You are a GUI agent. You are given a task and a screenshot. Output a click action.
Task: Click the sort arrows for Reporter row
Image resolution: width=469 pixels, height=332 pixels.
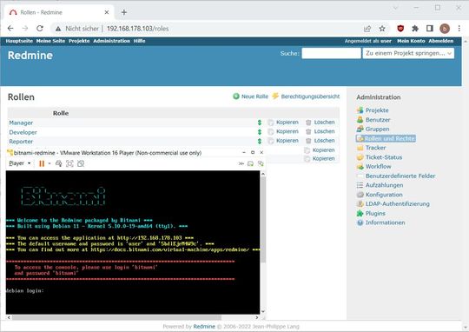tap(260, 141)
